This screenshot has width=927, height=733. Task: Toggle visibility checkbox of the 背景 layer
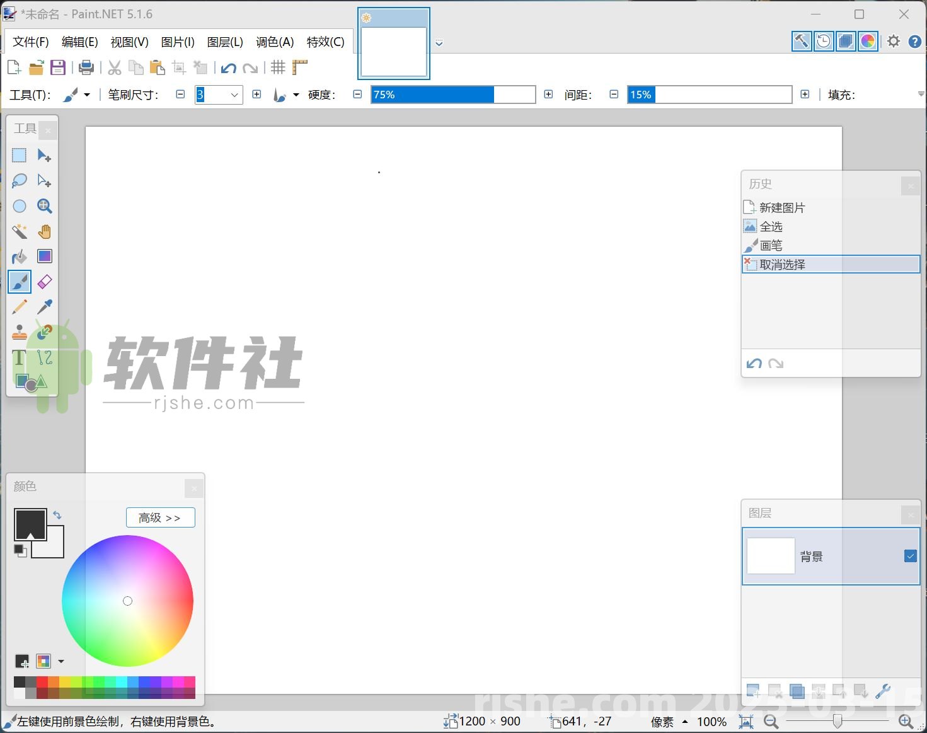point(910,555)
